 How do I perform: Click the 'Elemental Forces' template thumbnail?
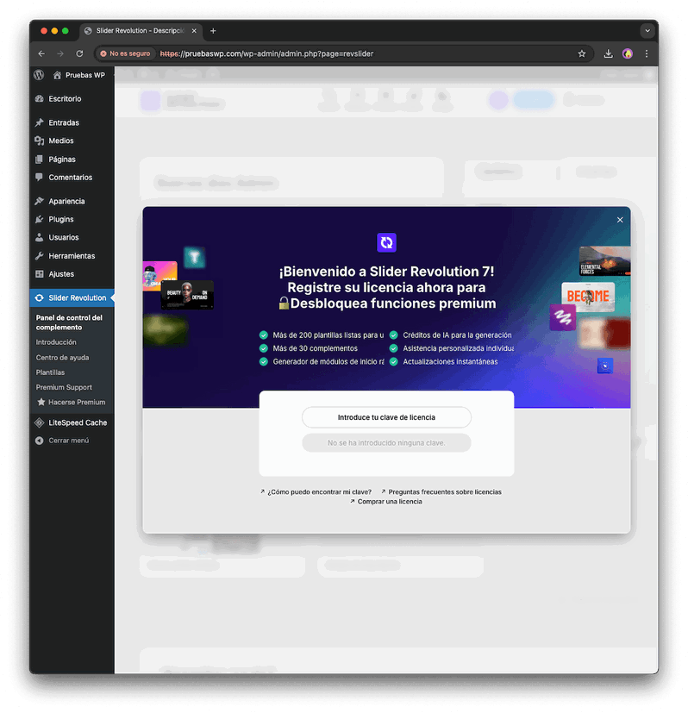coord(604,261)
